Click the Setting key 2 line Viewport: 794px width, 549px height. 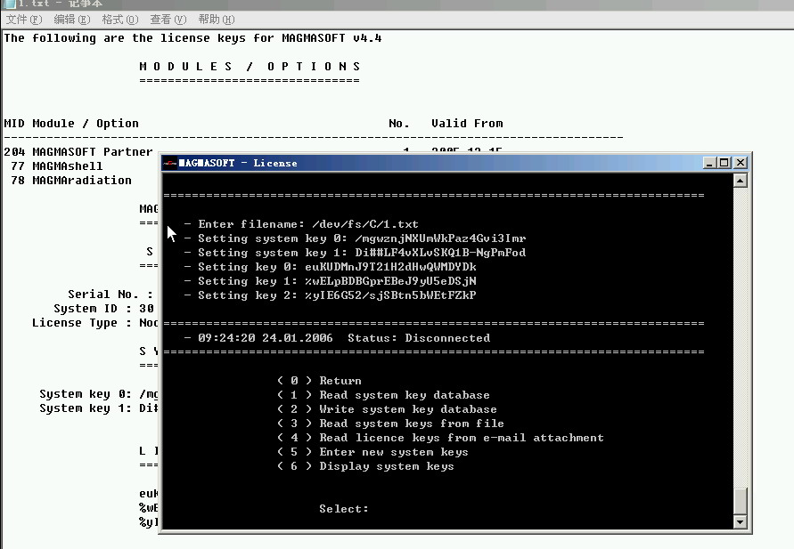coord(330,295)
